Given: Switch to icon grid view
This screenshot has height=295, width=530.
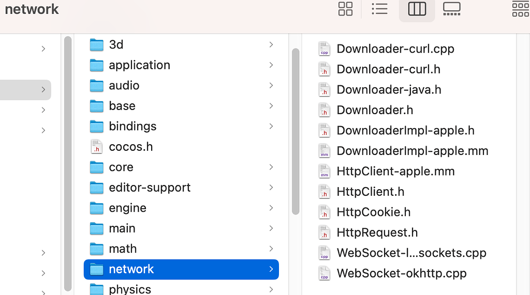Looking at the screenshot, I should point(345,9).
